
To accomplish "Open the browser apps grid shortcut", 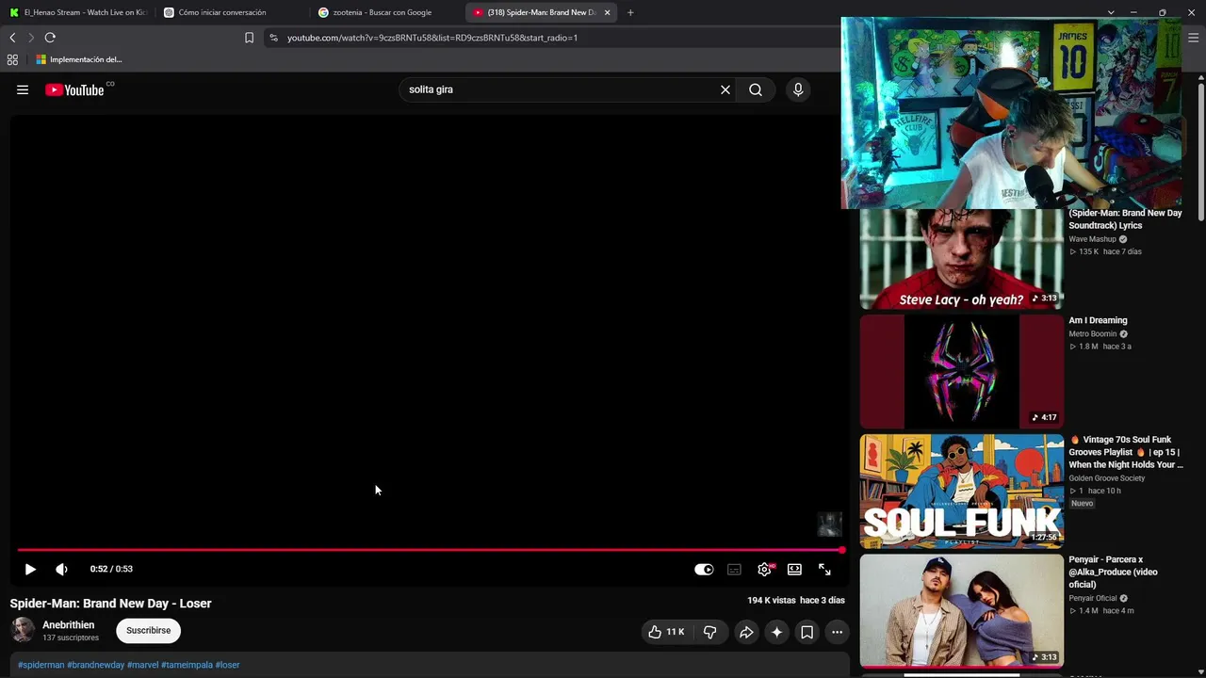I will click(12, 59).
